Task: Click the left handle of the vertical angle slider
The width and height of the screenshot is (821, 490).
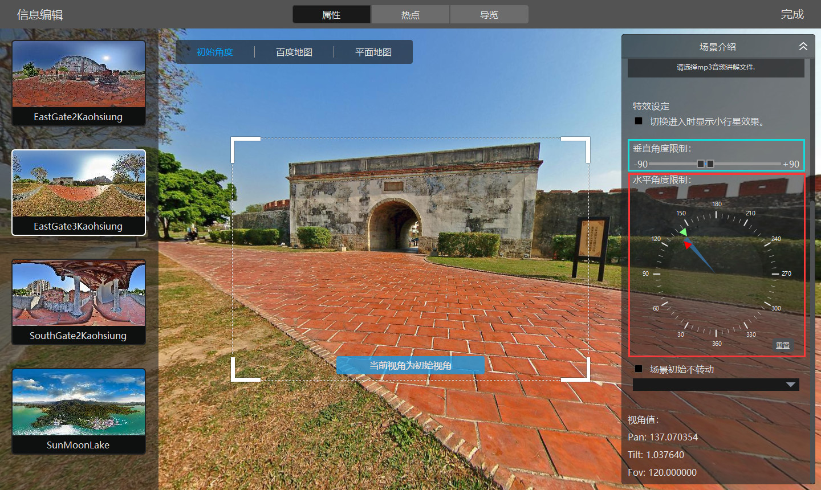Action: pos(701,164)
